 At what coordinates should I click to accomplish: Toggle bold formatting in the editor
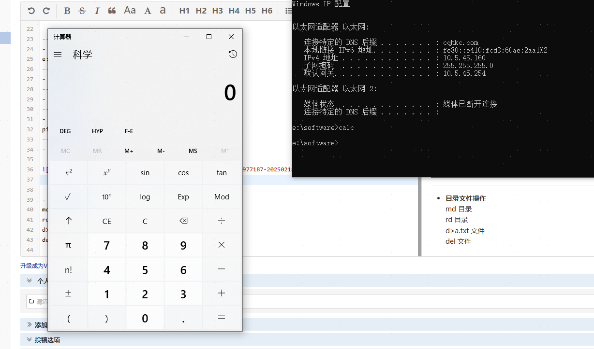point(67,11)
